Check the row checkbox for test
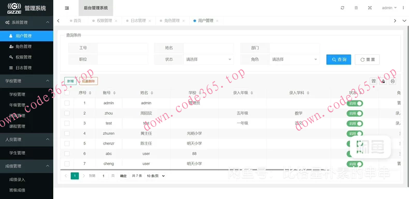This screenshot has width=409, height=199. point(67,123)
